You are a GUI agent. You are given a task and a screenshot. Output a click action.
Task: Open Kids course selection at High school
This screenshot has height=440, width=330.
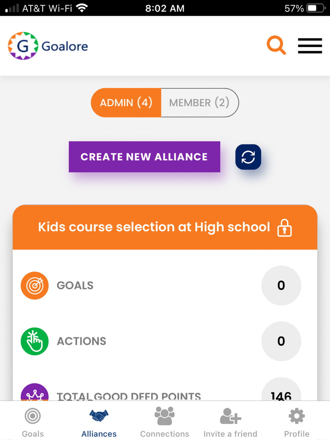pyautogui.click(x=154, y=227)
